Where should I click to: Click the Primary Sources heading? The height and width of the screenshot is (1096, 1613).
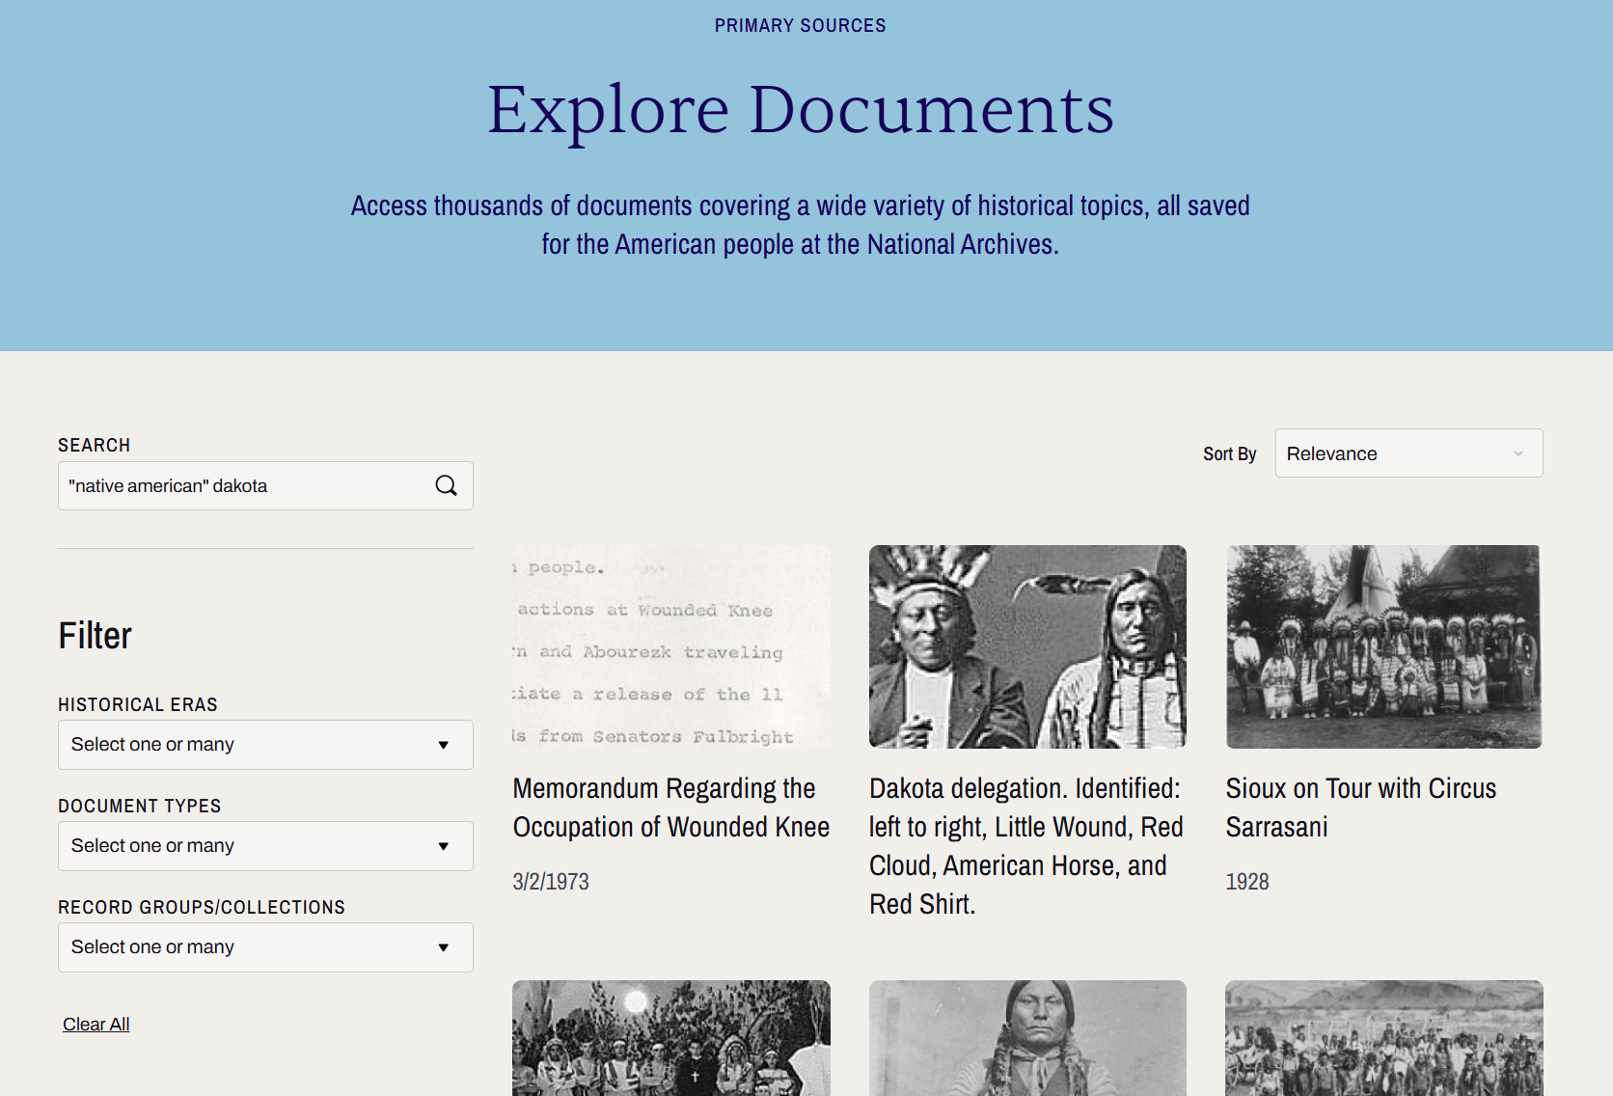(x=800, y=25)
